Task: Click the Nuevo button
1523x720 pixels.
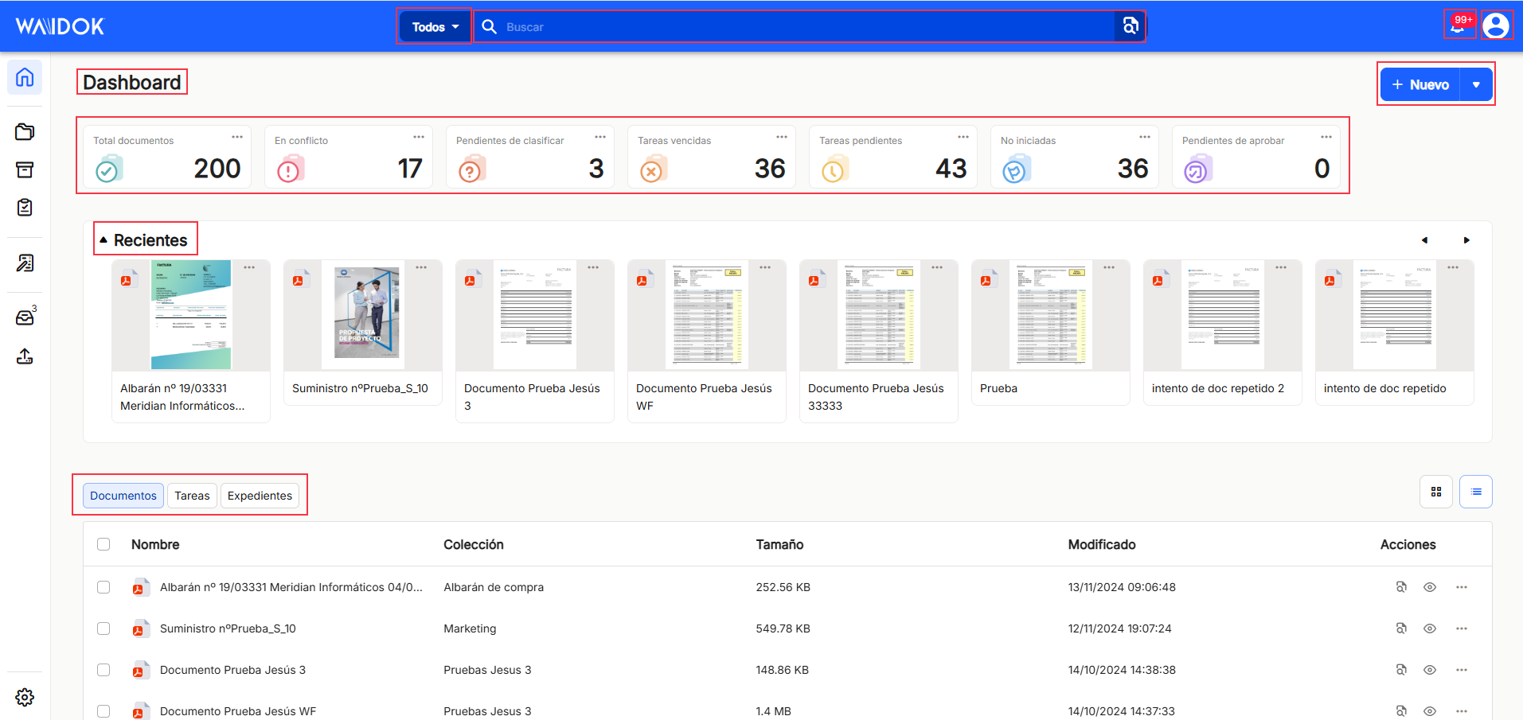Action: [1421, 84]
